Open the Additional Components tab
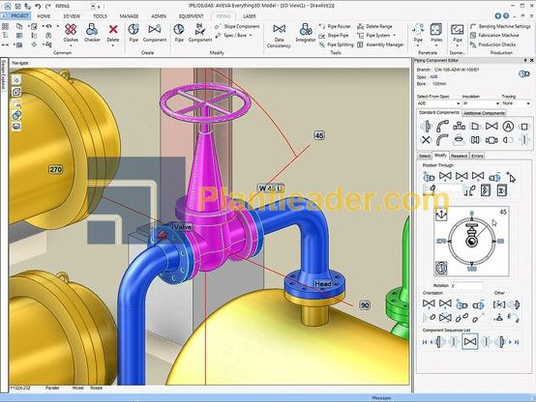536x402 pixels. click(x=484, y=113)
